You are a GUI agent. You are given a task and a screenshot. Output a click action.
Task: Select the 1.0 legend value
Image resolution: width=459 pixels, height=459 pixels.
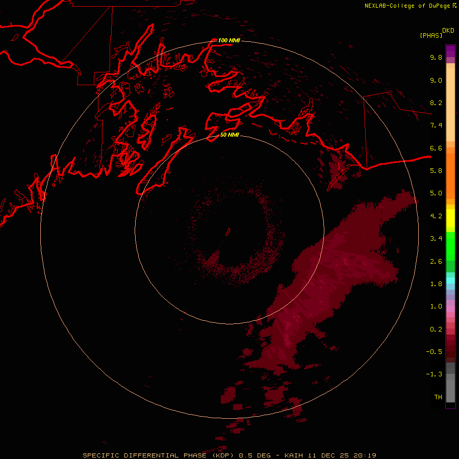point(436,307)
